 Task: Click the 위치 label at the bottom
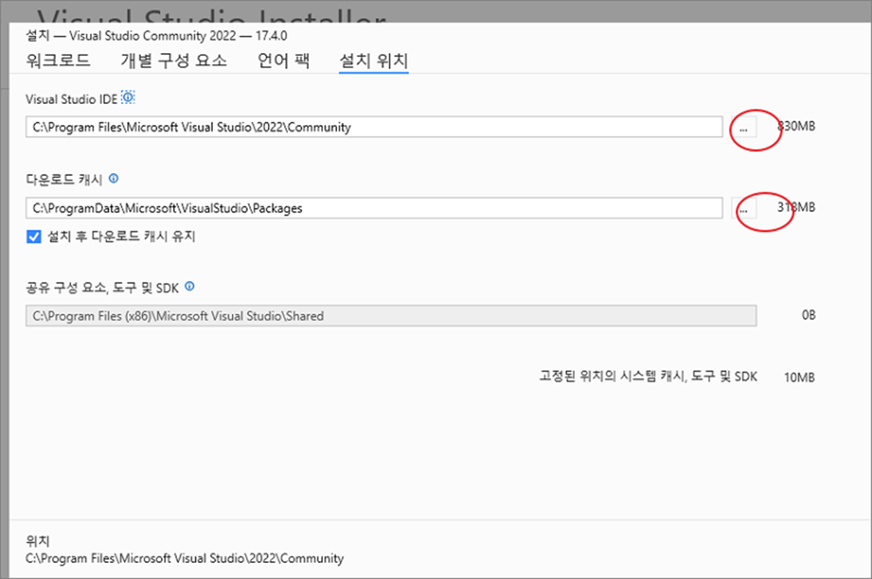point(38,541)
